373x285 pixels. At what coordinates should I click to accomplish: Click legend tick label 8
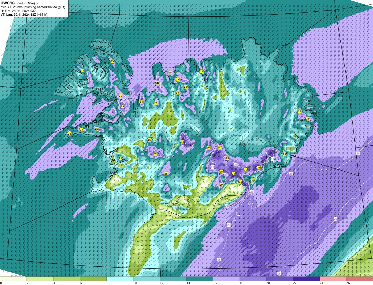[x=108, y=283]
